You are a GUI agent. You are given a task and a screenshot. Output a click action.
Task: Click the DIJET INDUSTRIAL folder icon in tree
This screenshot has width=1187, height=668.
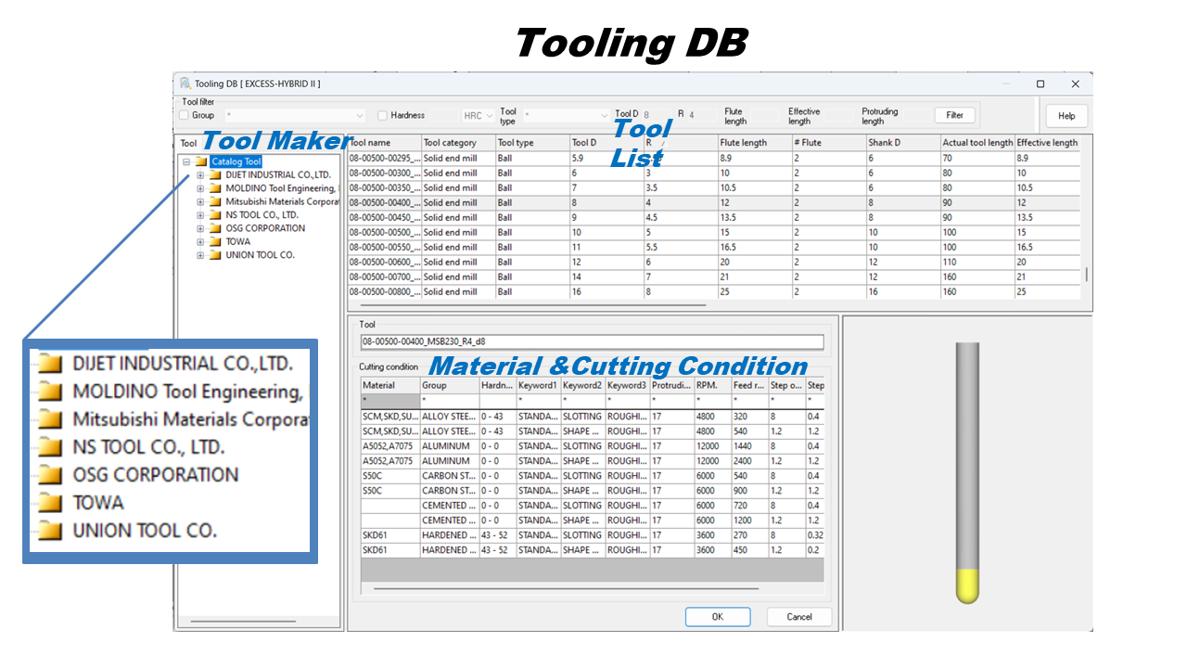tap(214, 174)
